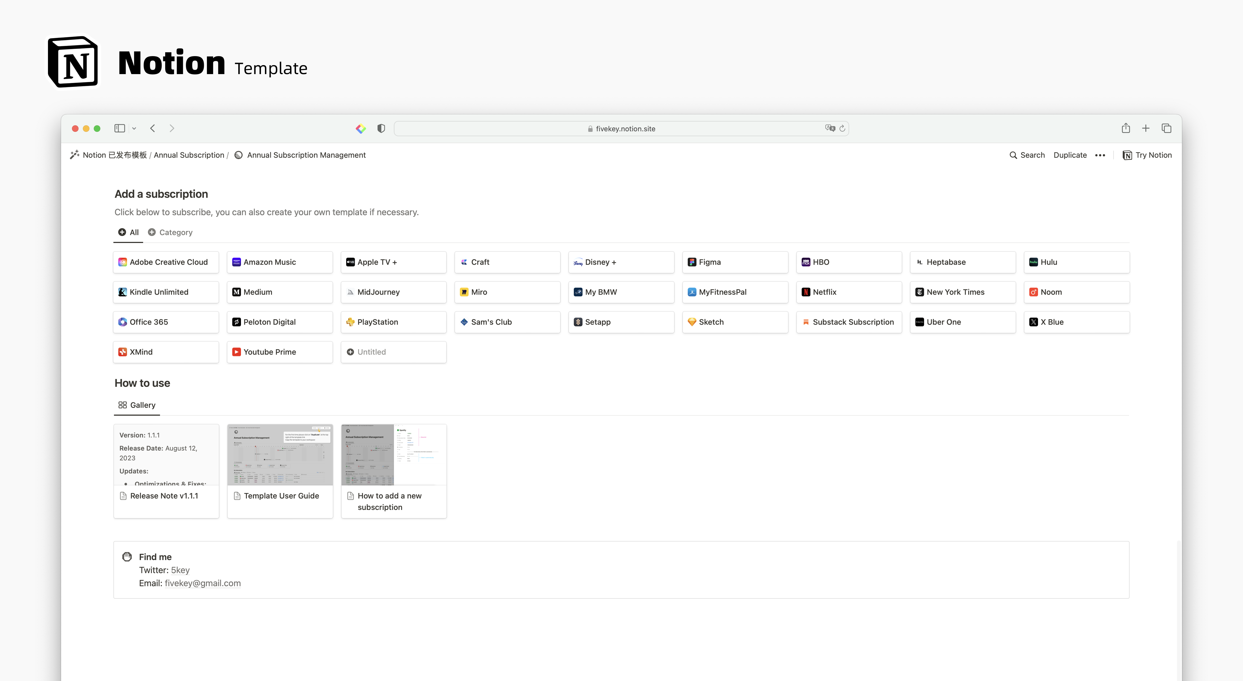Click the Kindle Unlimited template icon
Screen dimensions: 1243x681
coord(123,292)
